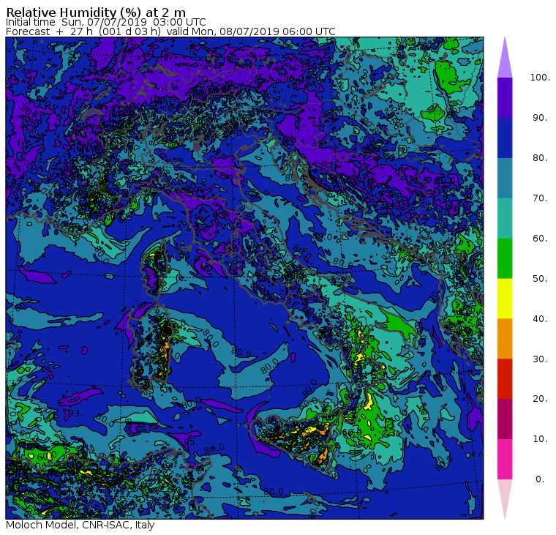
Task: Click the lilac above-100 arrow on the colorbar
Action: click(505, 60)
